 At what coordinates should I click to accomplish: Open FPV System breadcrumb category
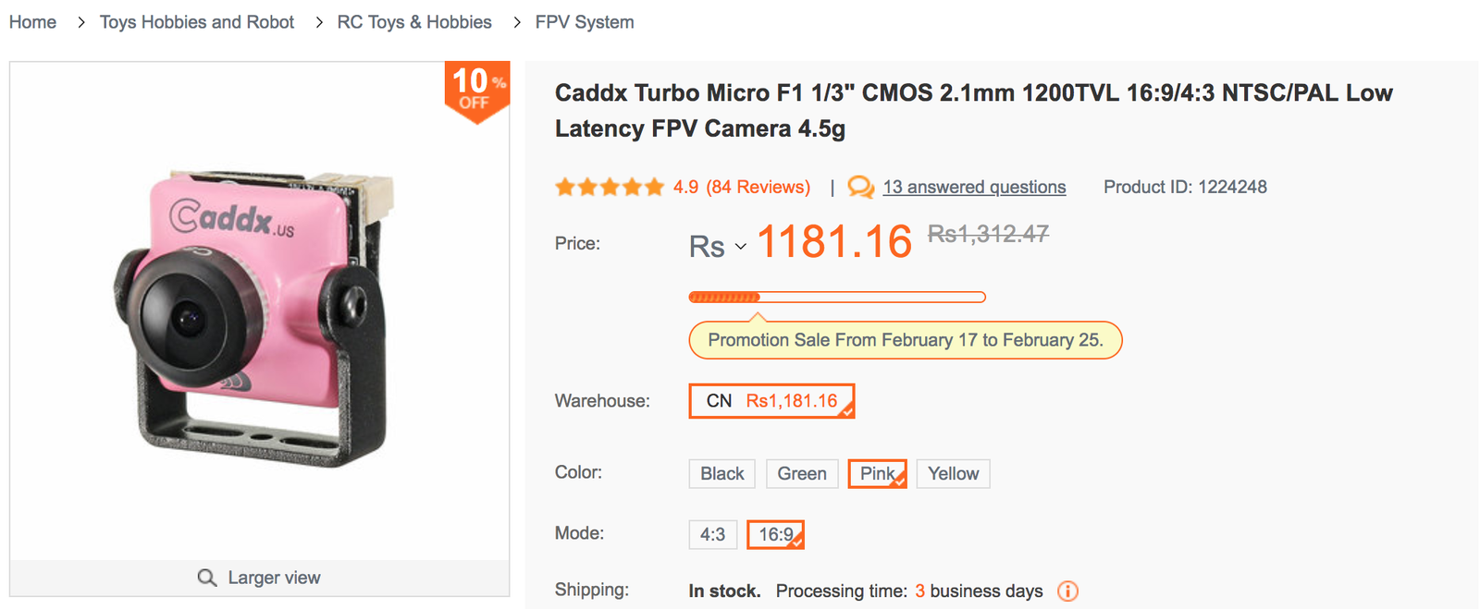coord(585,22)
